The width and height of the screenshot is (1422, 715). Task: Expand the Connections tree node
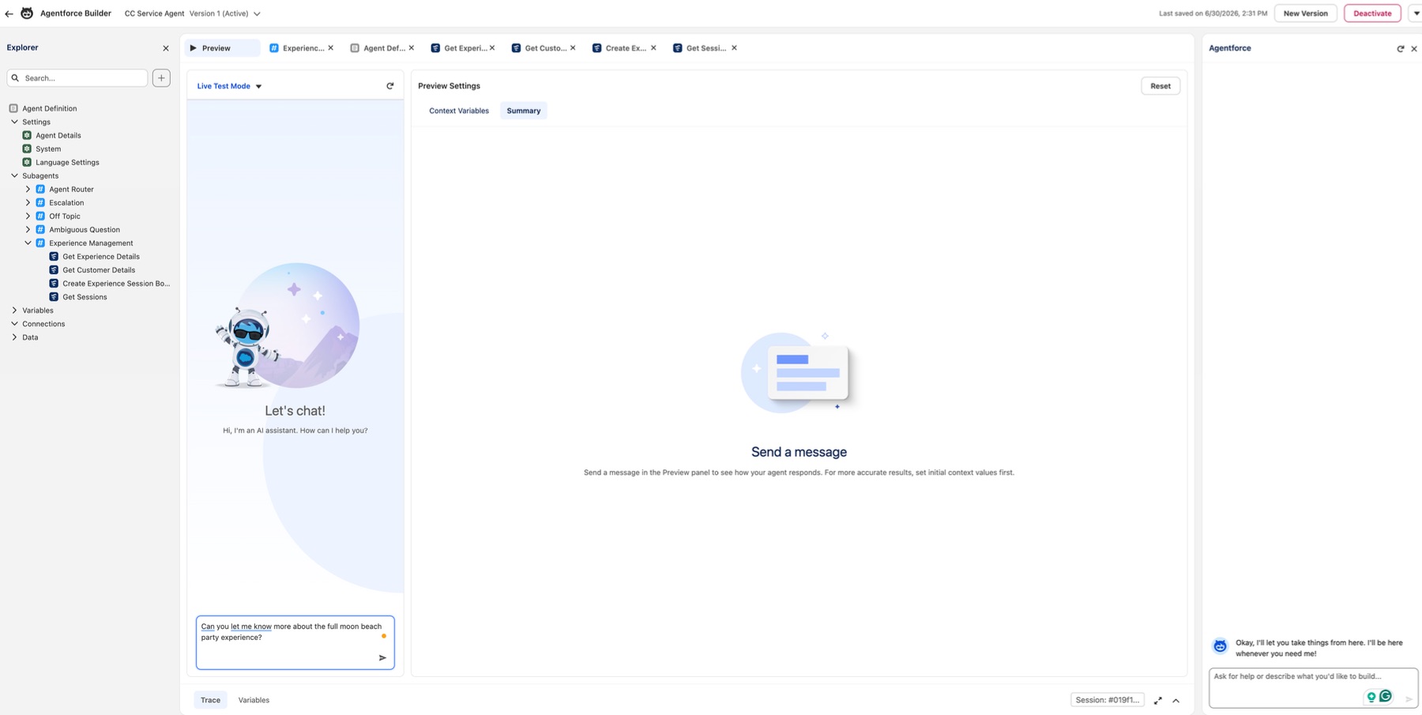point(14,324)
